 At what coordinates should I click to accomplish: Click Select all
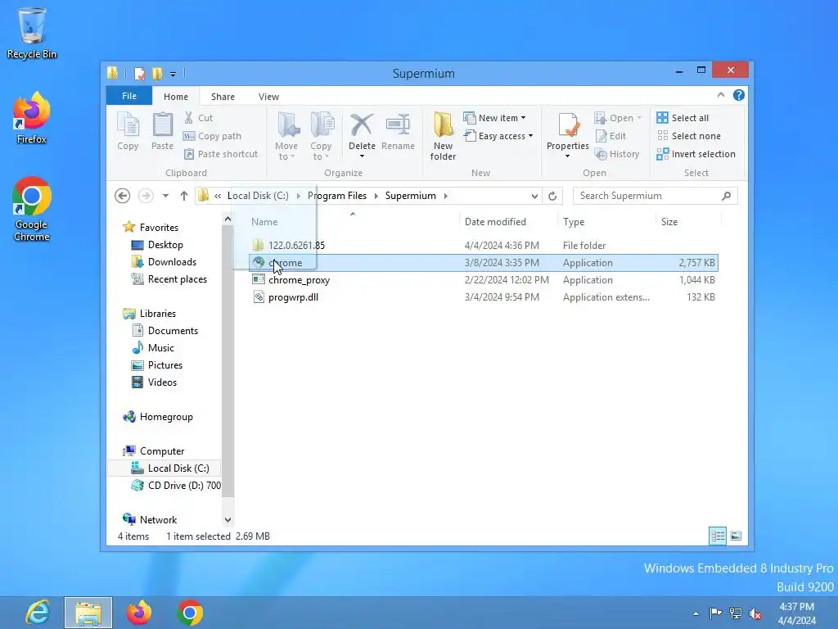[683, 118]
